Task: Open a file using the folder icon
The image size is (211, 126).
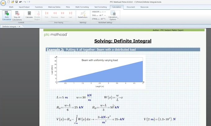Action: point(12,2)
